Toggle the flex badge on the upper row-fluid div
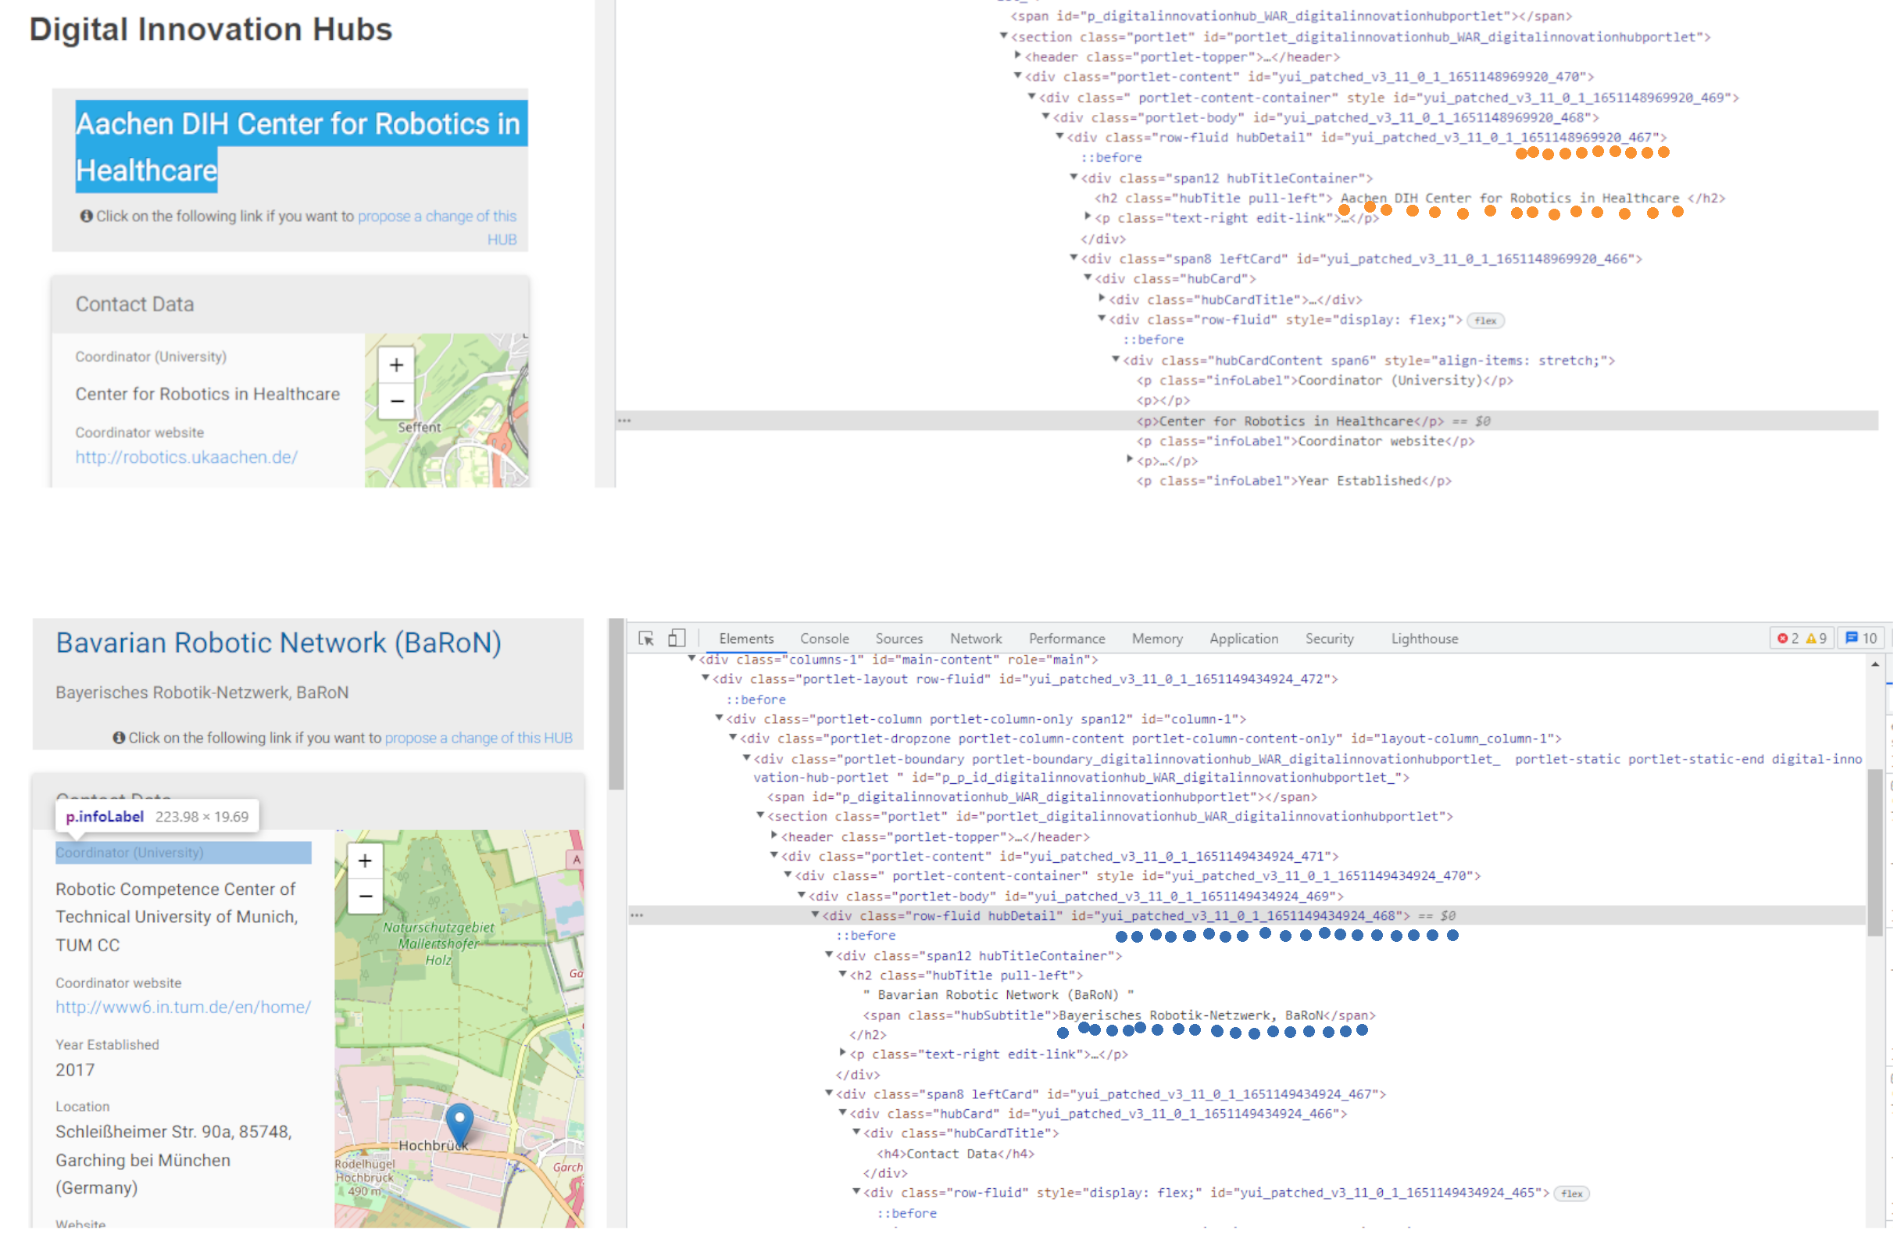The width and height of the screenshot is (1897, 1260). (x=1485, y=320)
